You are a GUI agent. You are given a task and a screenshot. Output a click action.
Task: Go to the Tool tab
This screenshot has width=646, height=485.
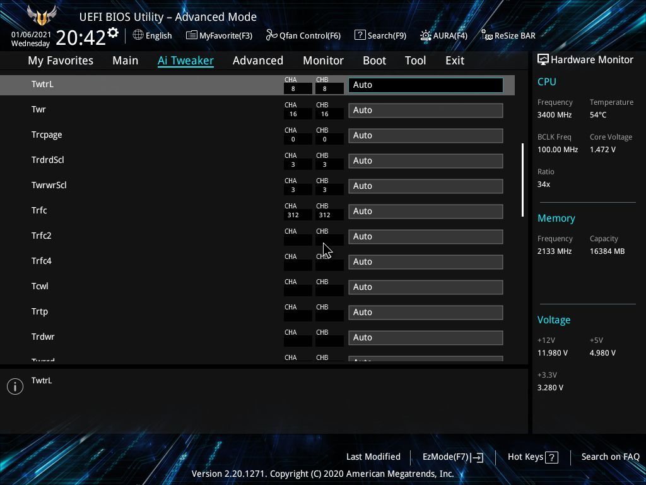point(415,61)
